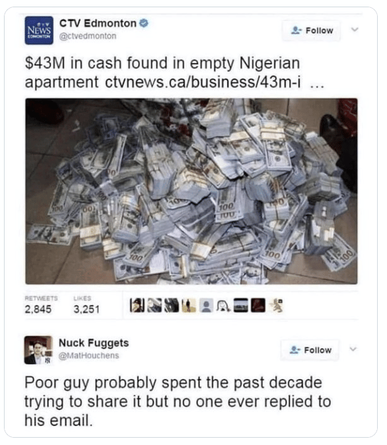
Task: Open the CTV News Edmonton profile avatar
Action: coord(39,30)
